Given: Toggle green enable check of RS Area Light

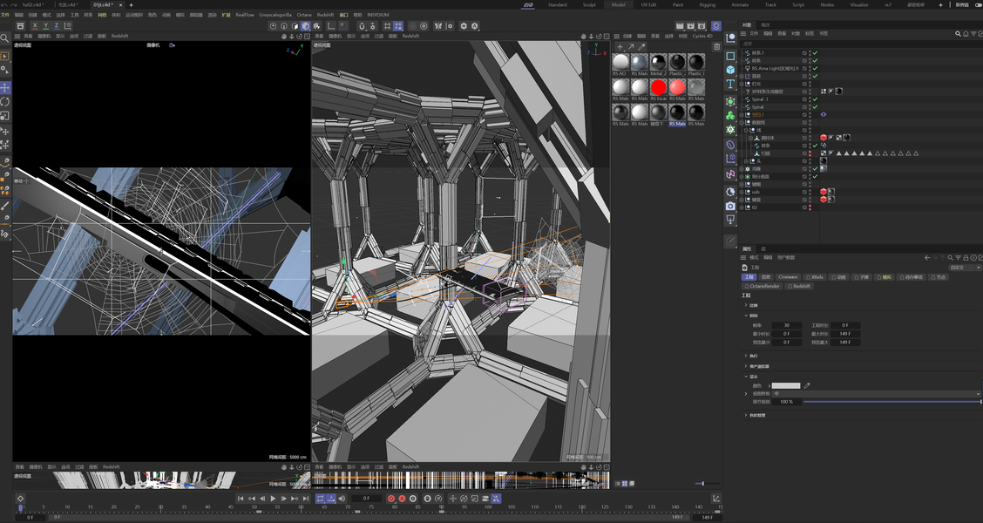Looking at the screenshot, I should click(815, 68).
